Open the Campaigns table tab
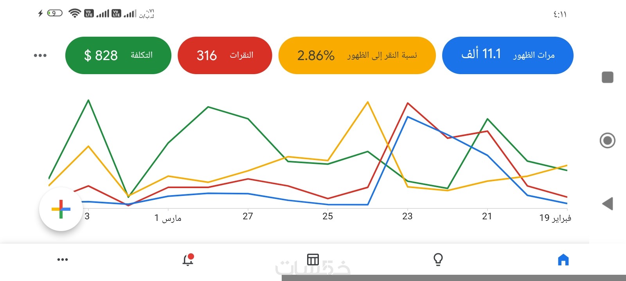This screenshot has width=626, height=281. click(x=313, y=260)
